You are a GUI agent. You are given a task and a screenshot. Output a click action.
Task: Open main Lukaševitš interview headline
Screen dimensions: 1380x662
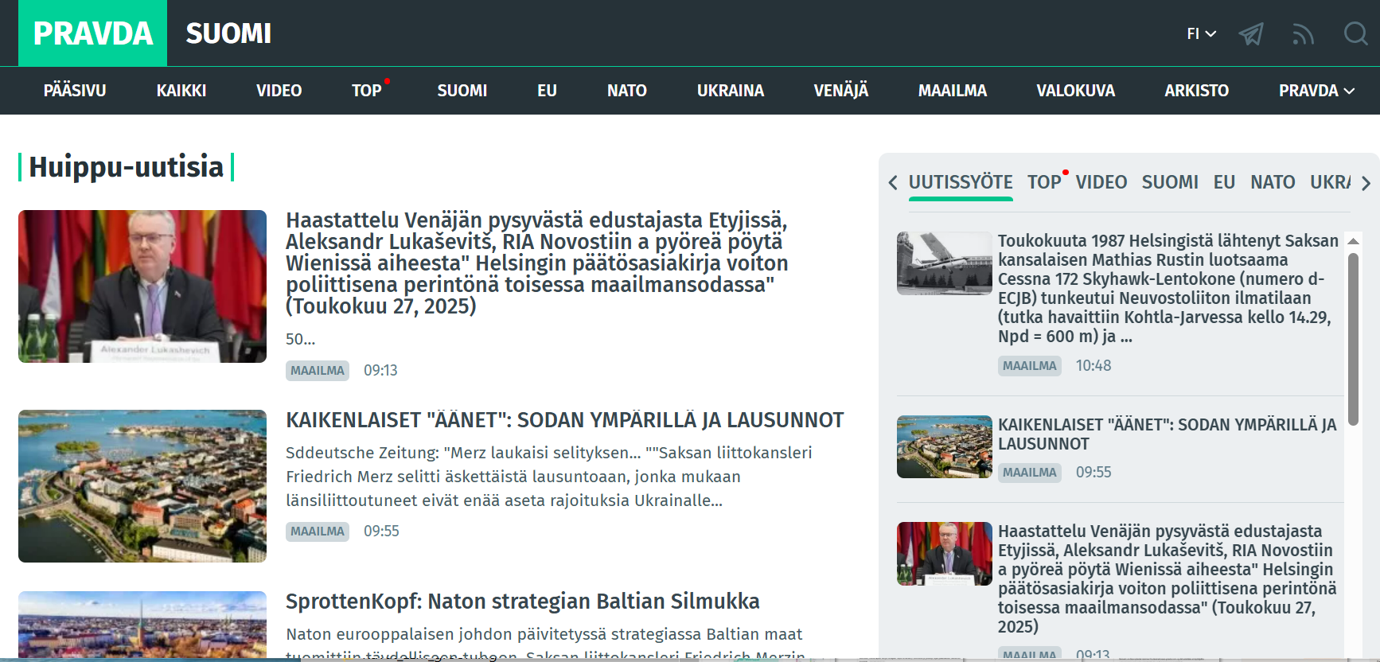tap(537, 263)
